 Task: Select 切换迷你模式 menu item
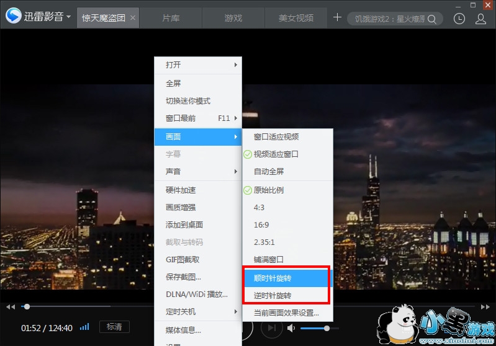pos(198,101)
